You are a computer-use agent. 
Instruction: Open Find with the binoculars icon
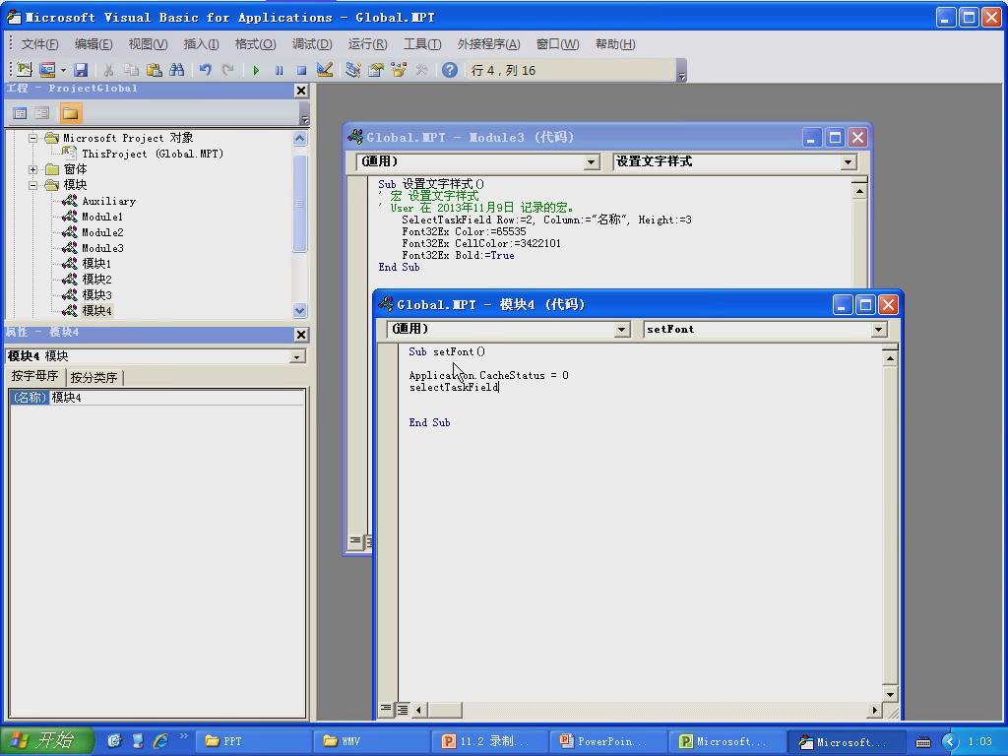(177, 70)
